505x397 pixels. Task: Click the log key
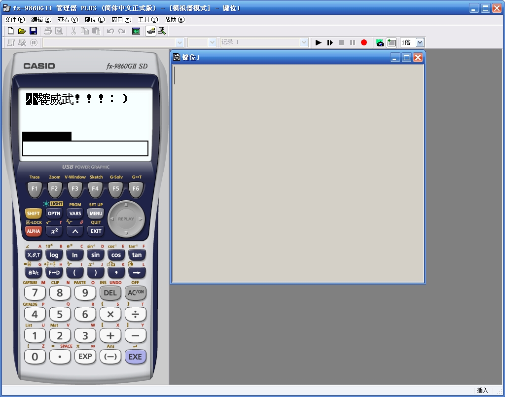(54, 255)
